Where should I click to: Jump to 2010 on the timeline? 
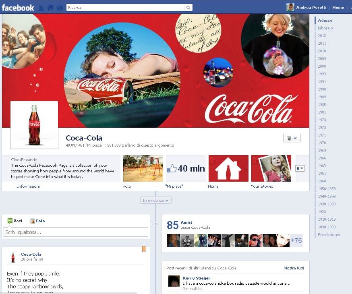click(322, 51)
